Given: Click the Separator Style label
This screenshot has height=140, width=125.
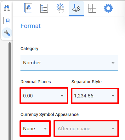Looking at the screenshot, I should 87,82.
